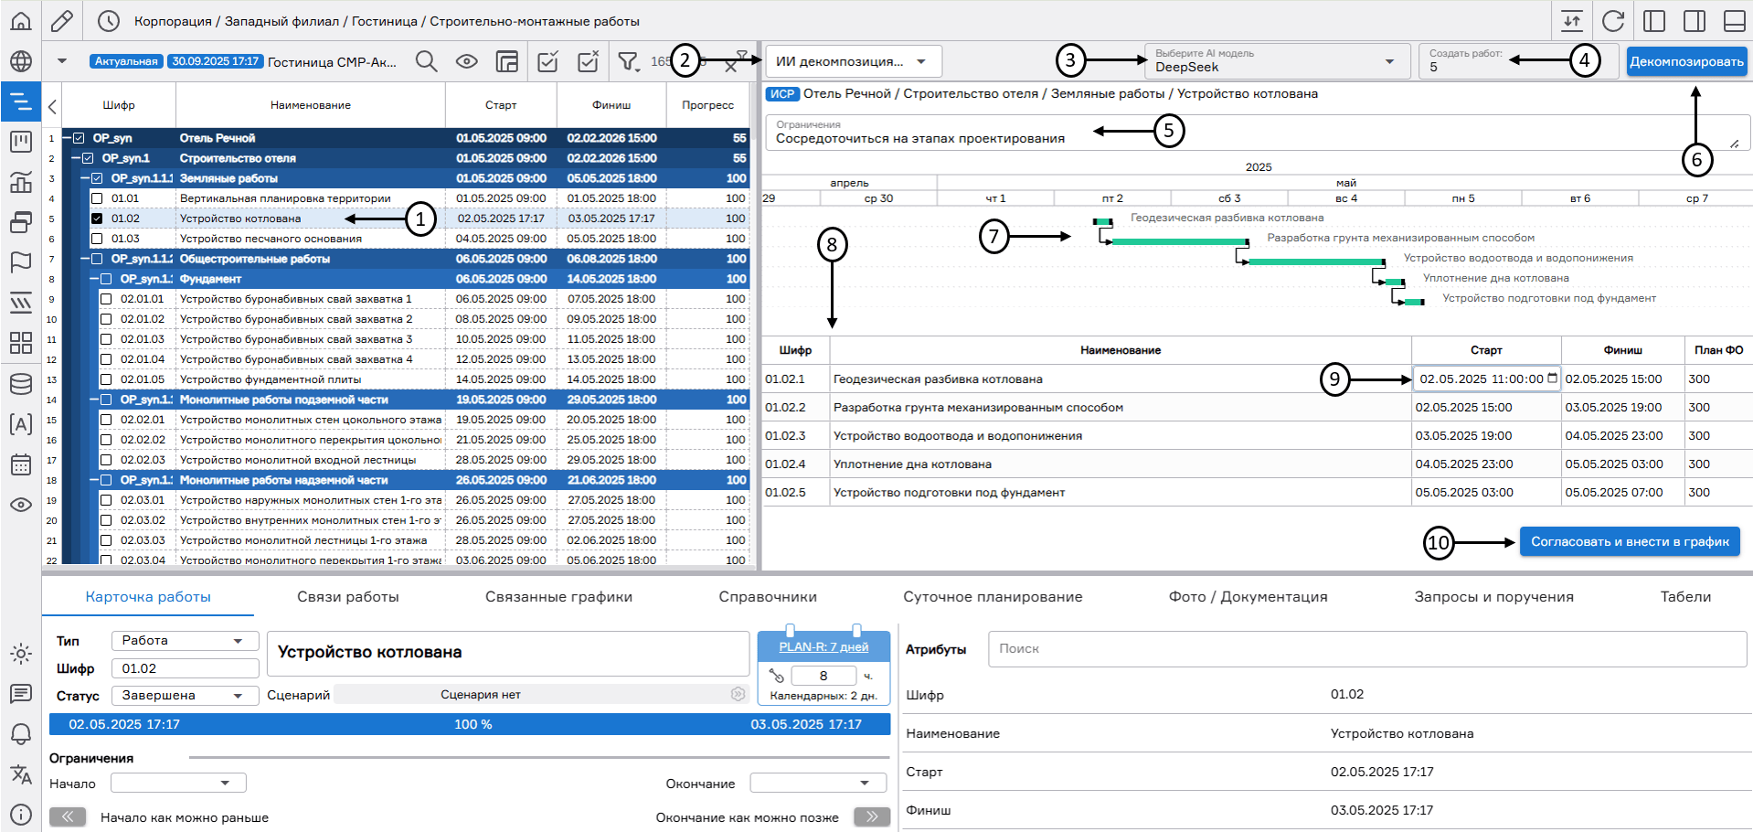
Task: Open the globe icon in left sidebar
Action: point(20,61)
